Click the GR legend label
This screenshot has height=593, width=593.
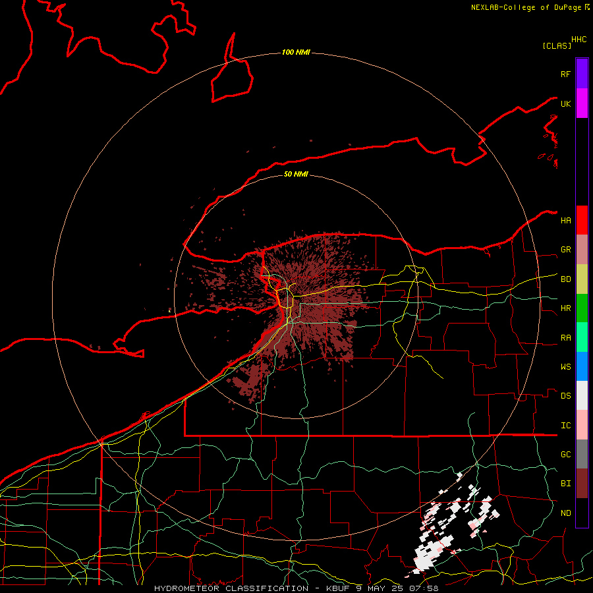(565, 250)
